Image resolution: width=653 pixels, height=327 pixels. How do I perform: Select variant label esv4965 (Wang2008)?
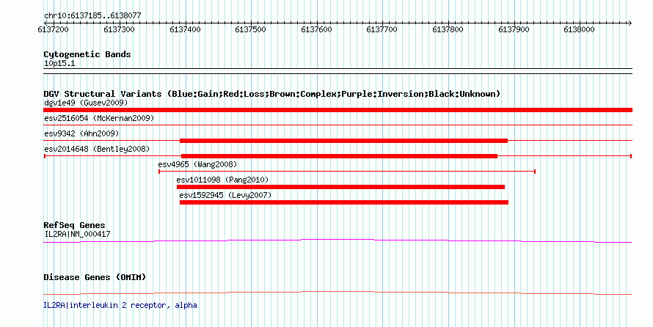click(197, 164)
